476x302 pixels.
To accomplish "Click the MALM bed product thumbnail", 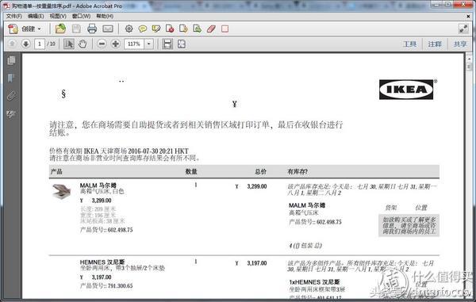I will click(x=61, y=191).
